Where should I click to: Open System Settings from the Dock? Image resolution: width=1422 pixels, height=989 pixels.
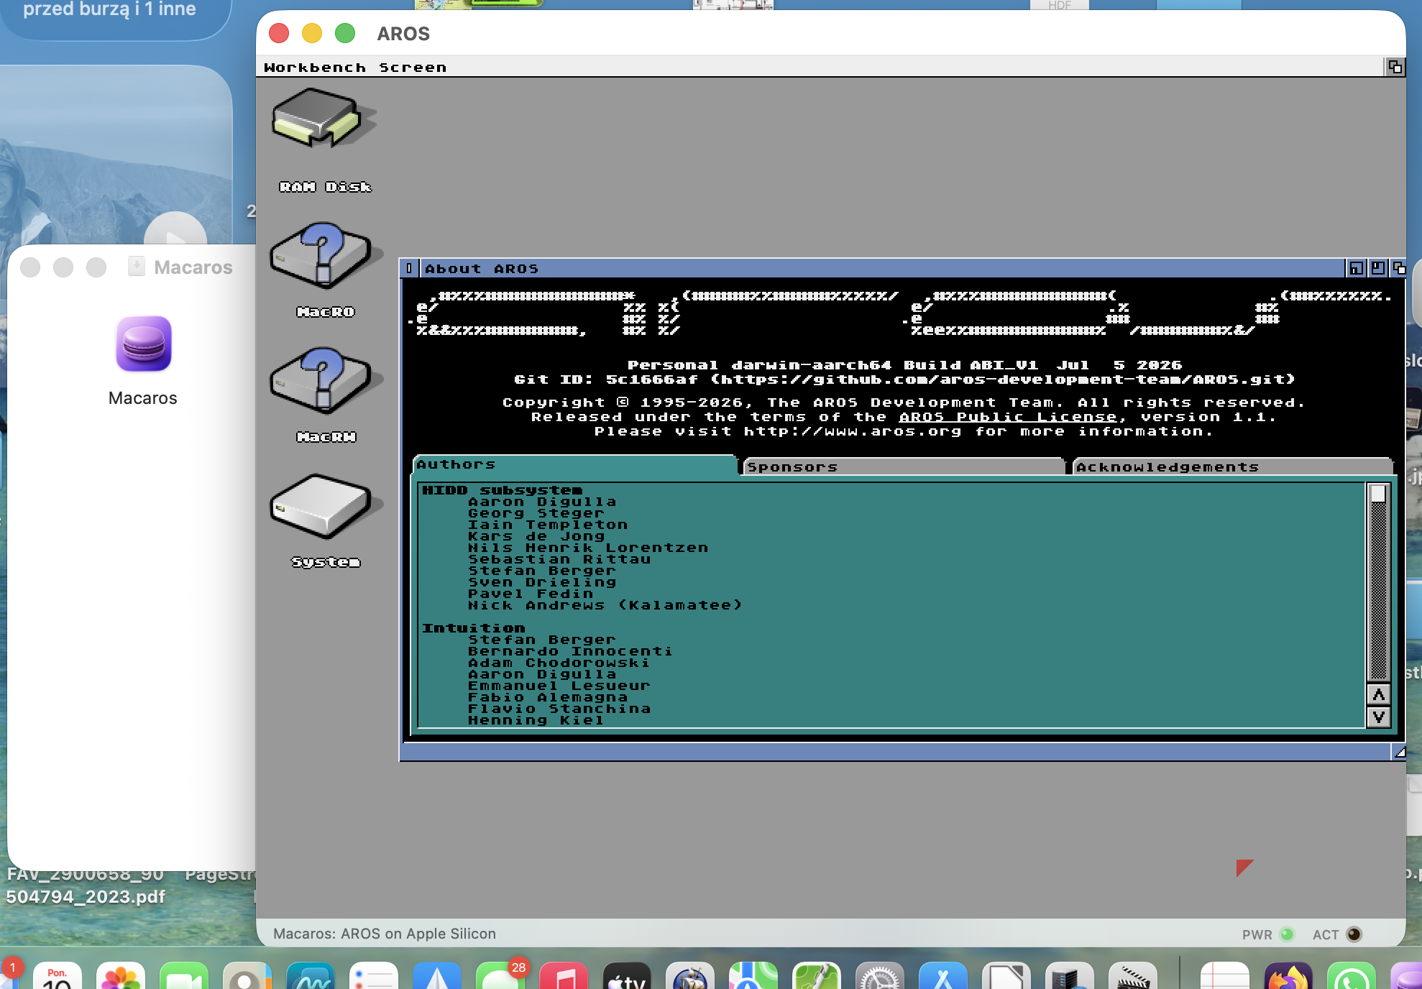click(x=880, y=975)
